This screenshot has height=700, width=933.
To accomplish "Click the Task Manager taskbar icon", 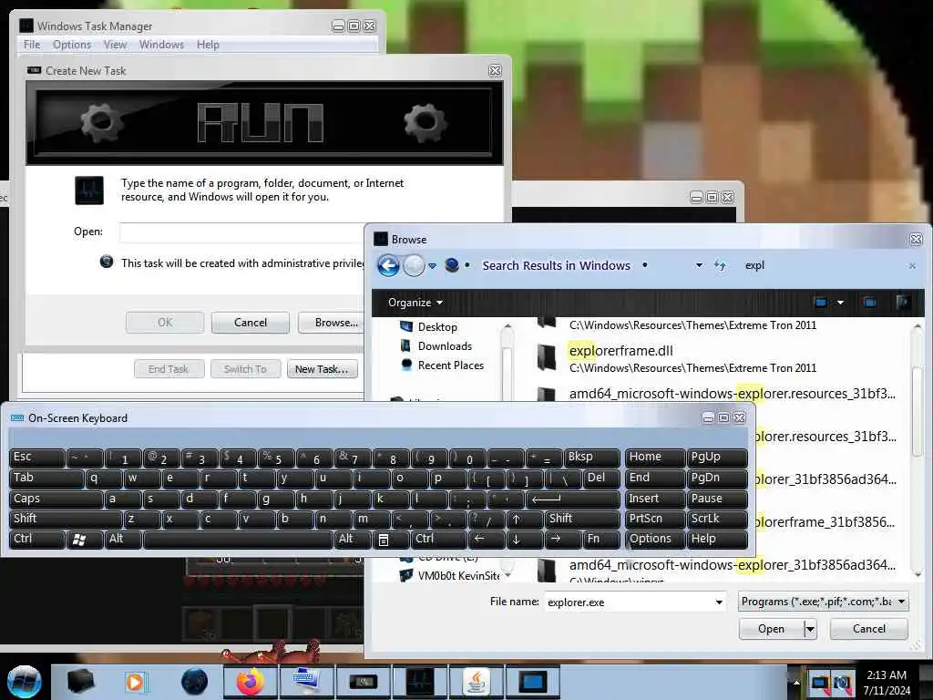I will pos(420,682).
